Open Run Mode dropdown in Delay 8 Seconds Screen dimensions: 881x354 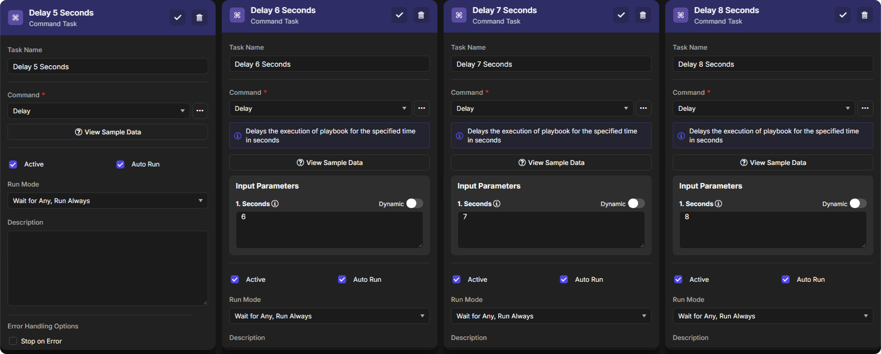[773, 316]
